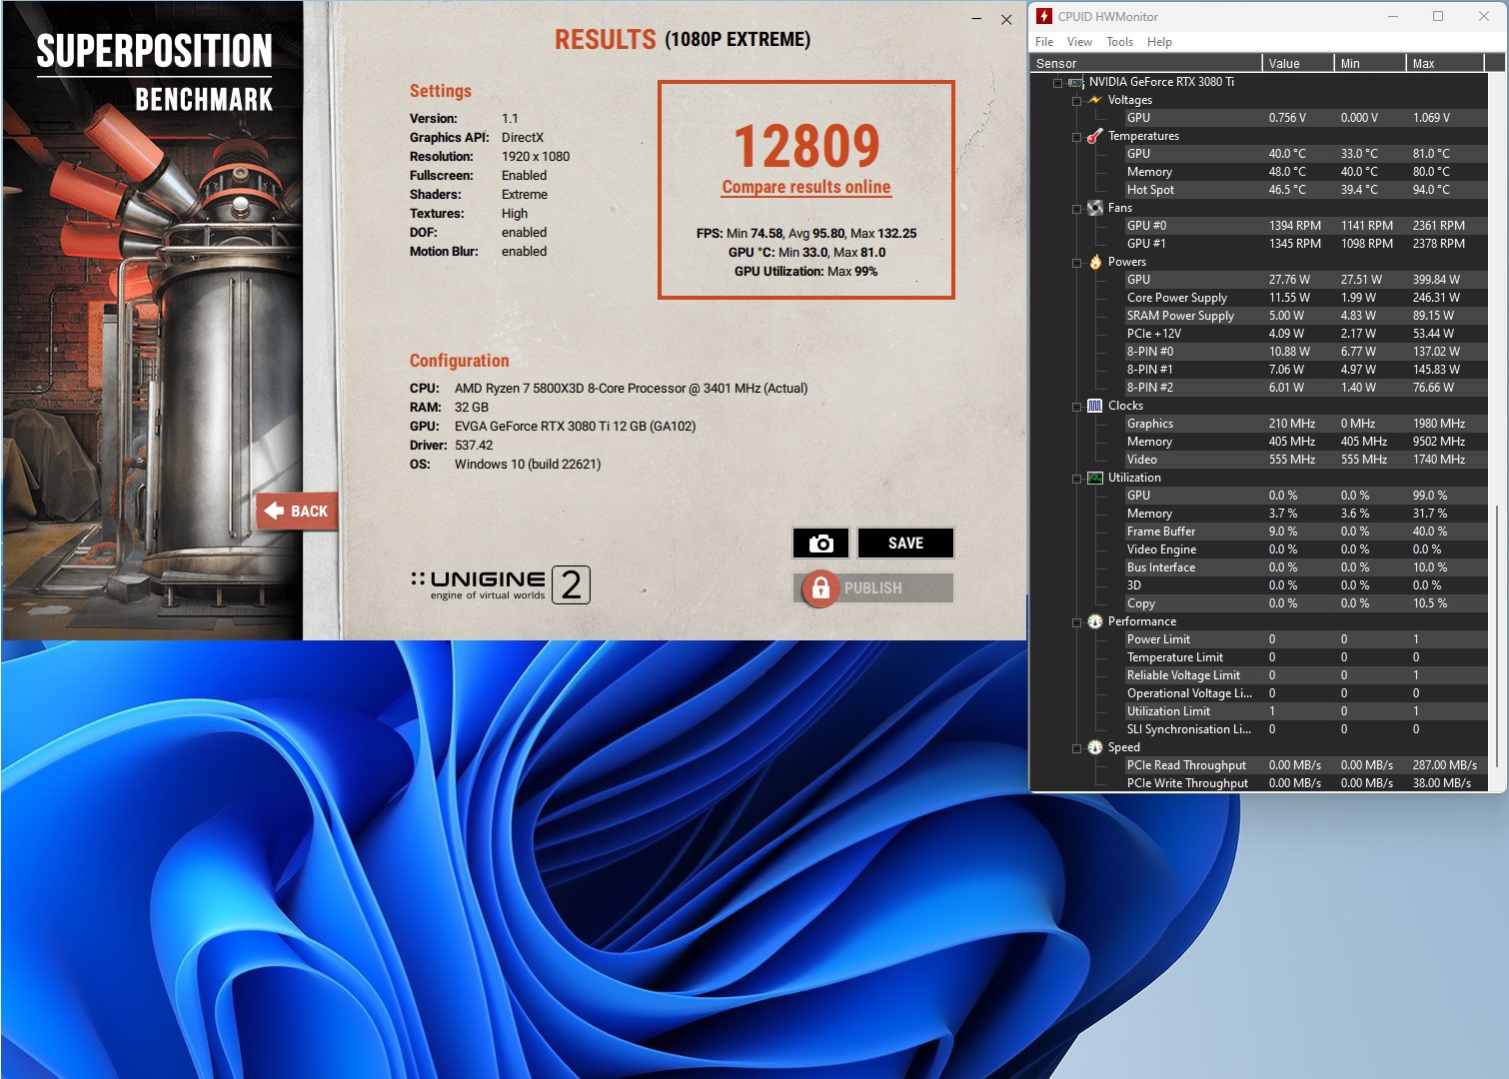Click the Temperatures thermometer icon
Image resolution: width=1509 pixels, height=1079 pixels.
[x=1095, y=136]
